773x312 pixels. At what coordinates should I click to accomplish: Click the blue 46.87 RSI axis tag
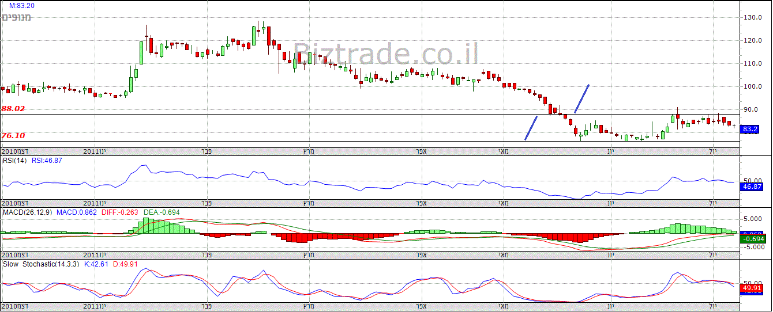pos(751,187)
